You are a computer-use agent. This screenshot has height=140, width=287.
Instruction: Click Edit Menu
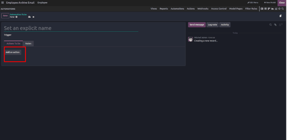click(253, 3)
